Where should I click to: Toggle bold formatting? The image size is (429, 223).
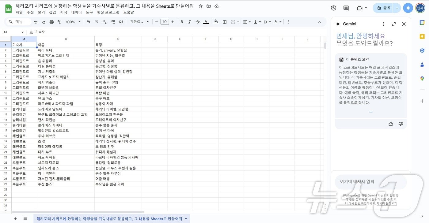point(182,22)
